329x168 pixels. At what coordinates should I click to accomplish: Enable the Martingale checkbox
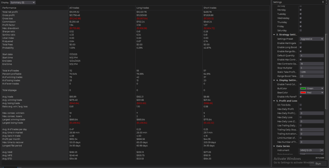pos(301,43)
